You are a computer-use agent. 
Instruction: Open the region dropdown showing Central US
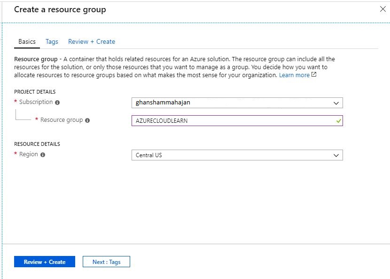click(235, 155)
